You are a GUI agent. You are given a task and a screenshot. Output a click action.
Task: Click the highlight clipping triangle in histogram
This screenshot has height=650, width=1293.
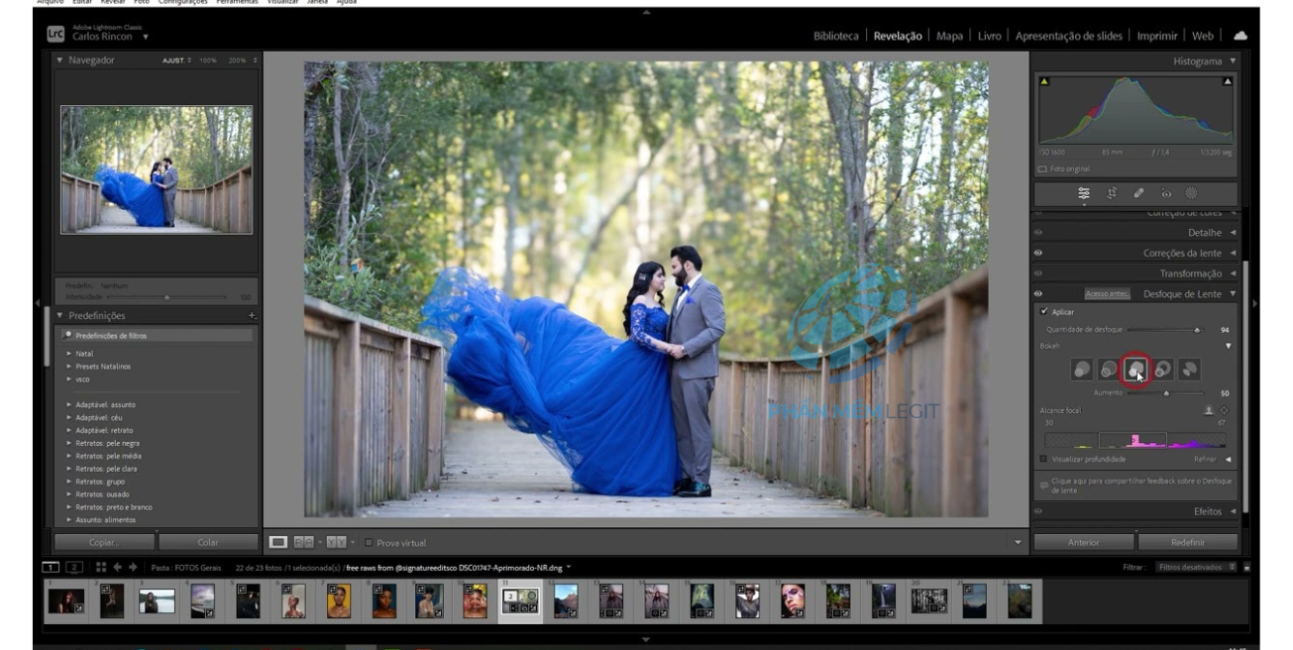(x=1228, y=81)
